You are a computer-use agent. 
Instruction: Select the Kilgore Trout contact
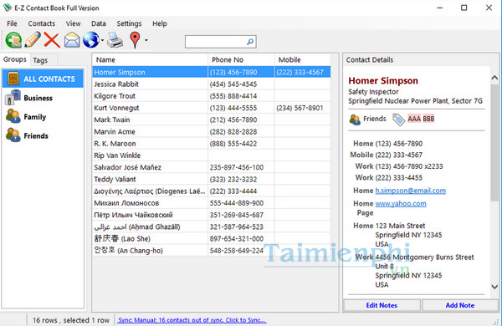212,96
